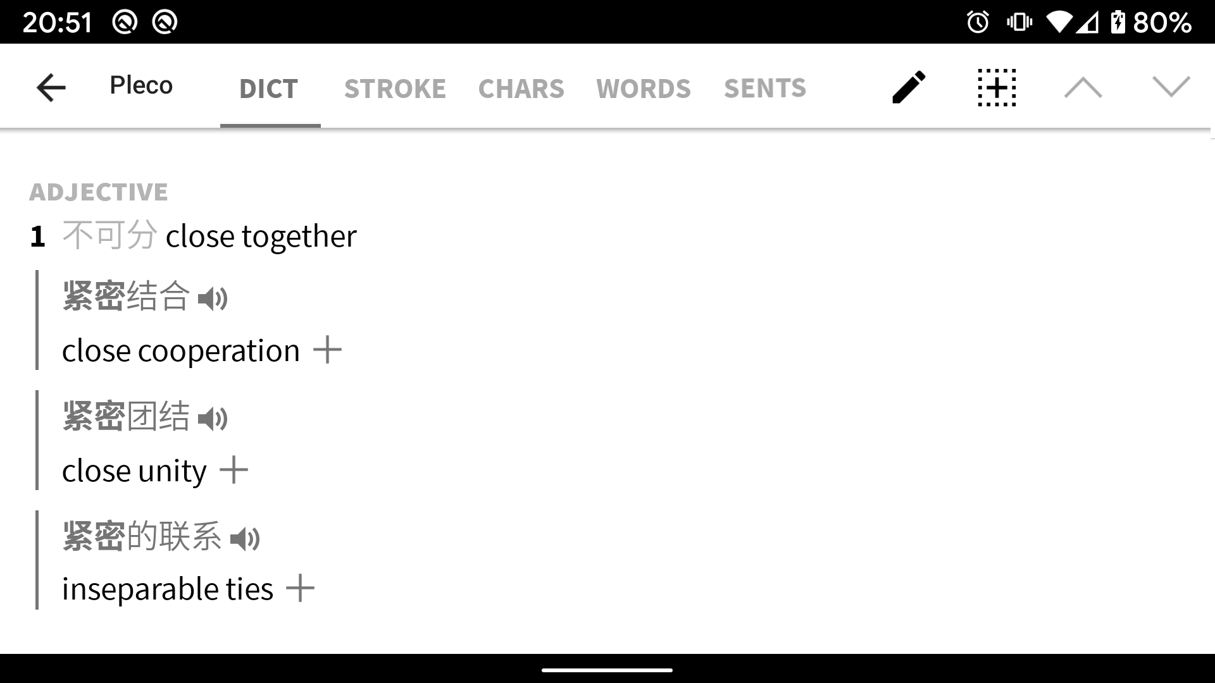Tap the example phrase 紧密的联系
Image resolution: width=1215 pixels, height=683 pixels.
click(x=142, y=536)
